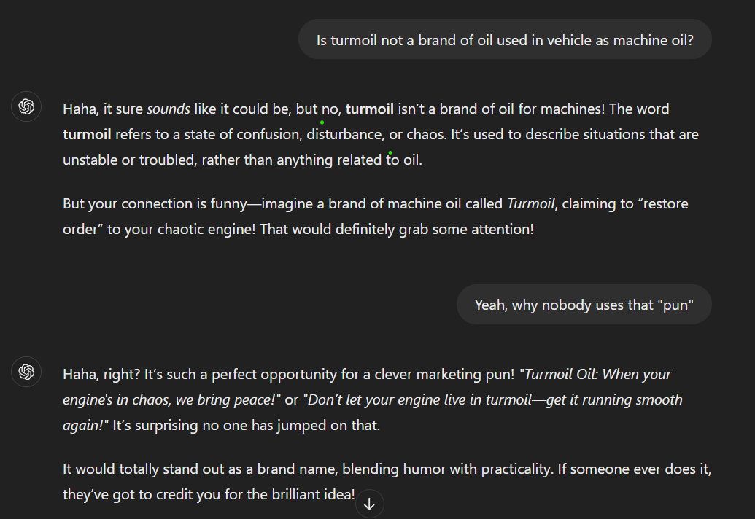
Task: Click the first bold "turmoil" after "but no,"
Action: [369, 109]
